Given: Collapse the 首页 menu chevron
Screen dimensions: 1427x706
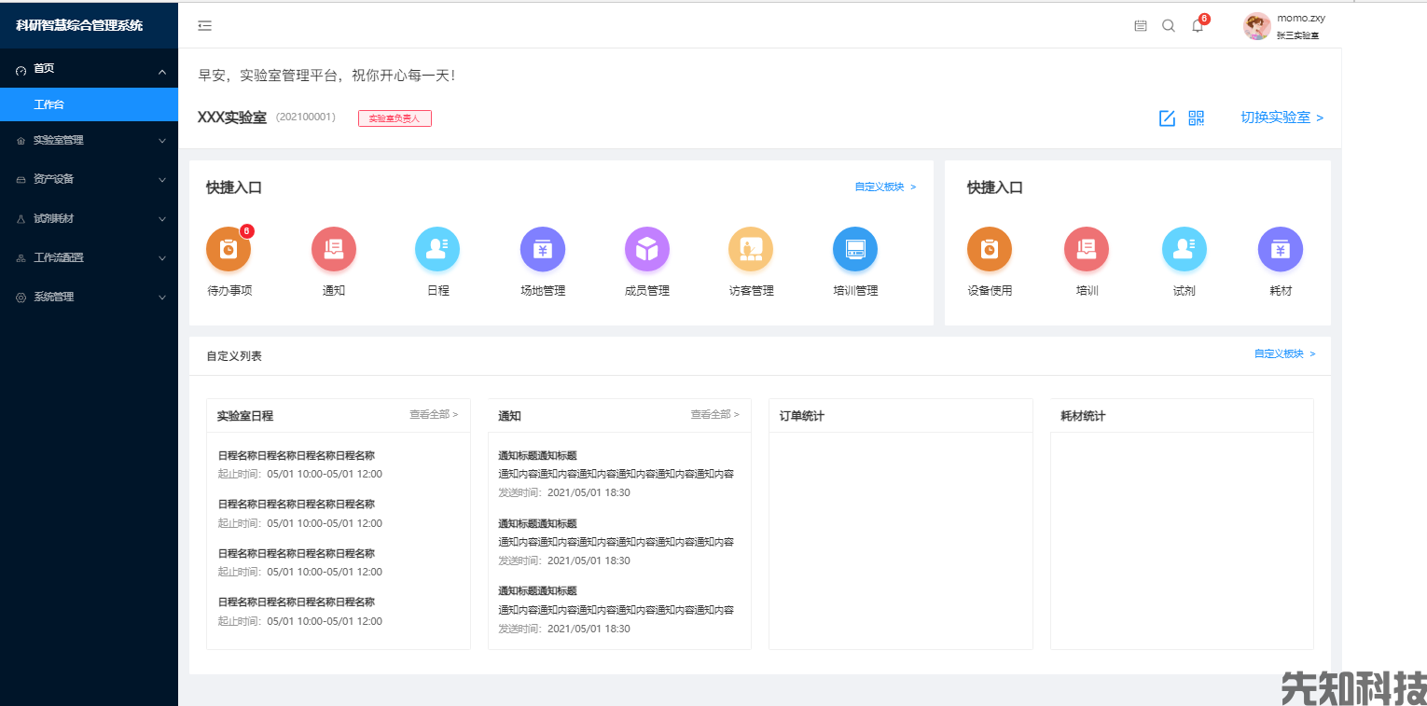Looking at the screenshot, I should (x=162, y=72).
